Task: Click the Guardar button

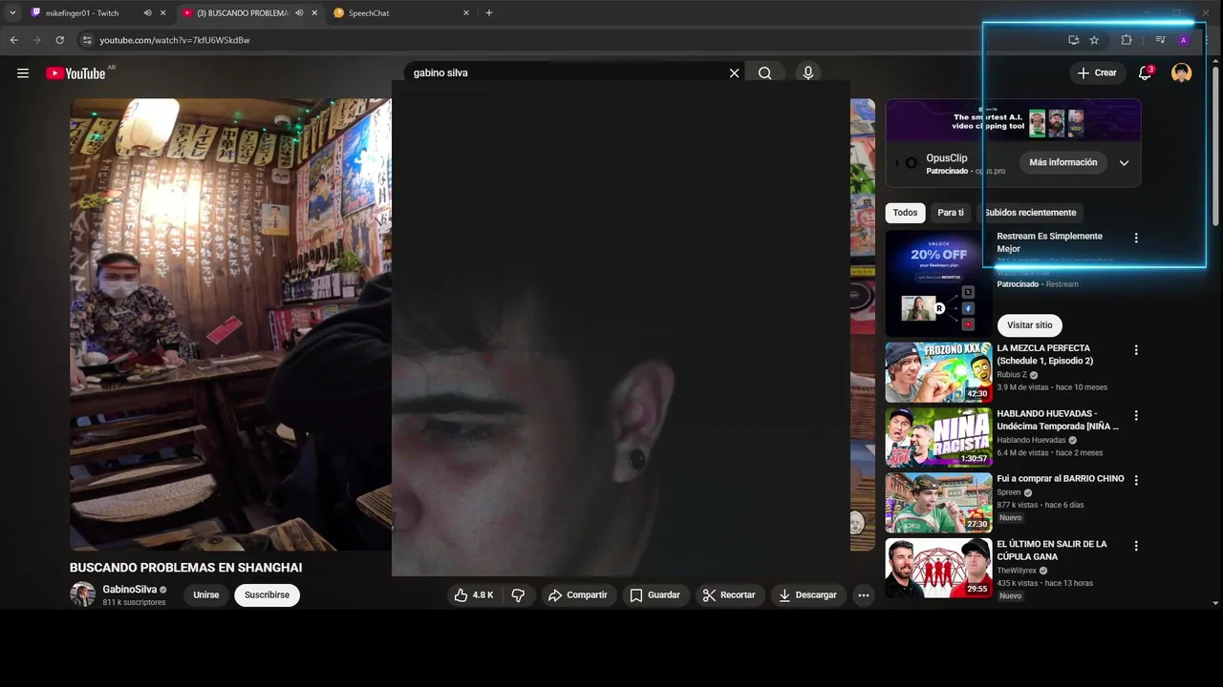Action: (x=655, y=594)
